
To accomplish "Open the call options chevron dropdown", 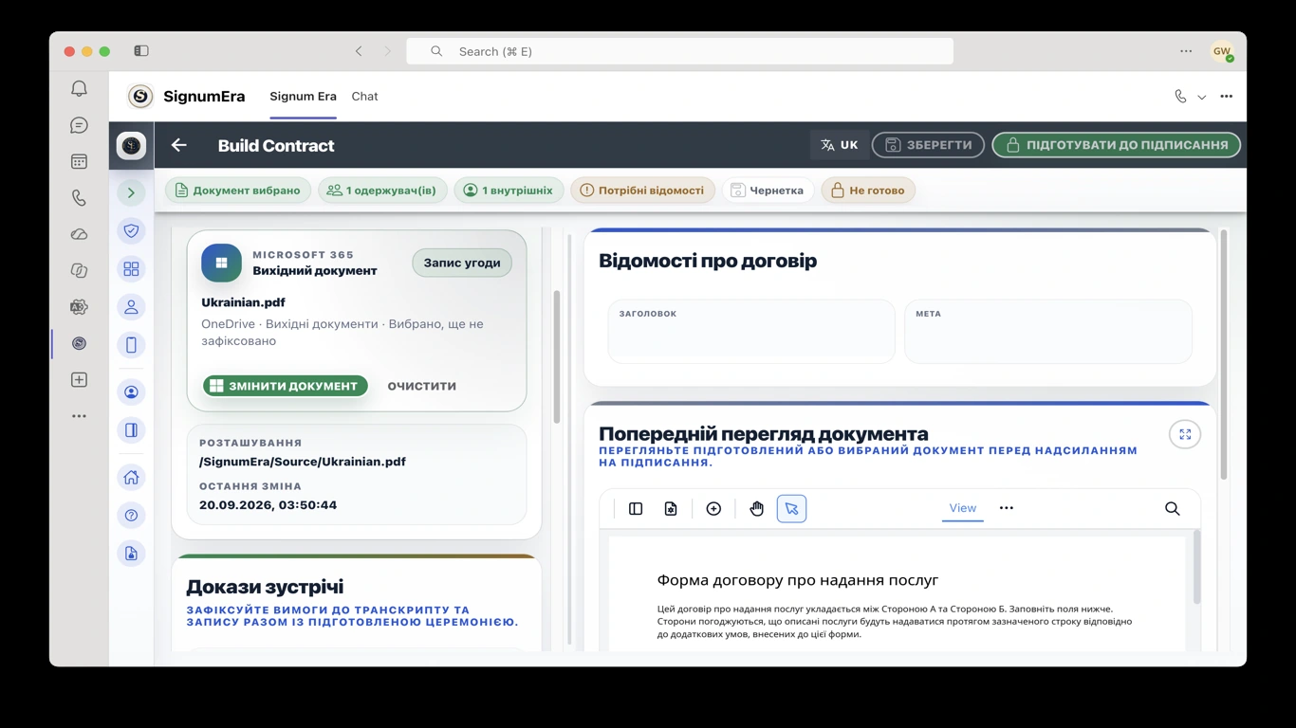I will (x=1202, y=97).
